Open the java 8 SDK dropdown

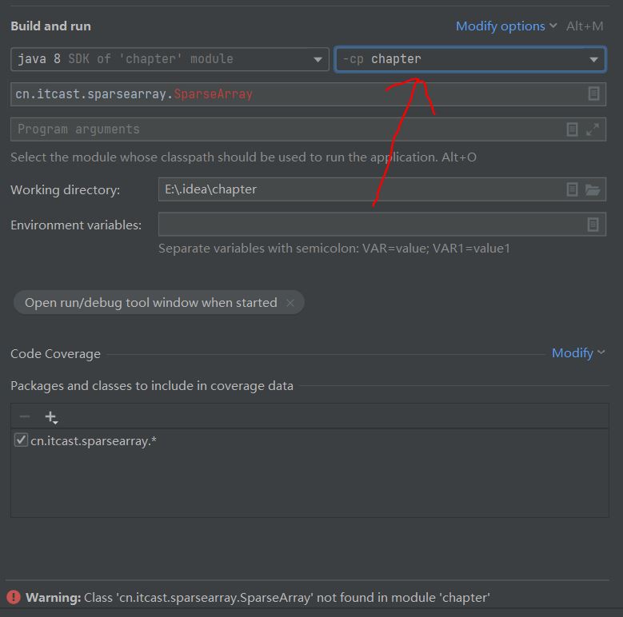[170, 59]
